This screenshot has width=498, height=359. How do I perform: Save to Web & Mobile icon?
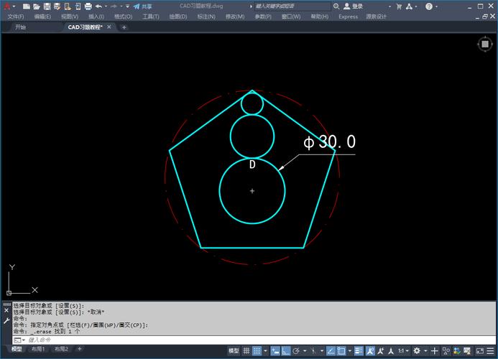(78, 6)
